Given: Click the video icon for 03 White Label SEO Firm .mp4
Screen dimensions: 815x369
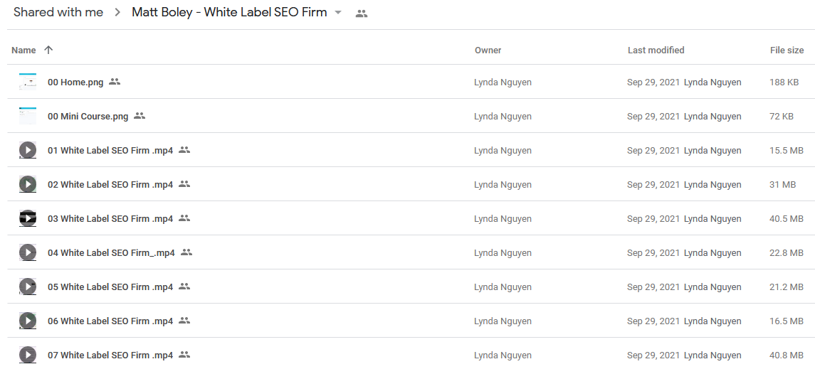Looking at the screenshot, I should (x=28, y=218).
